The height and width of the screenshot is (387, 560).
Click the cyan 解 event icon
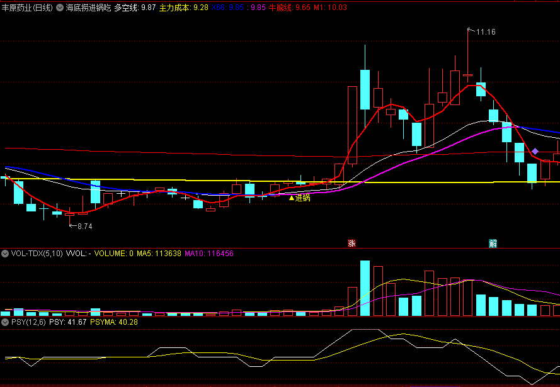[493, 244]
